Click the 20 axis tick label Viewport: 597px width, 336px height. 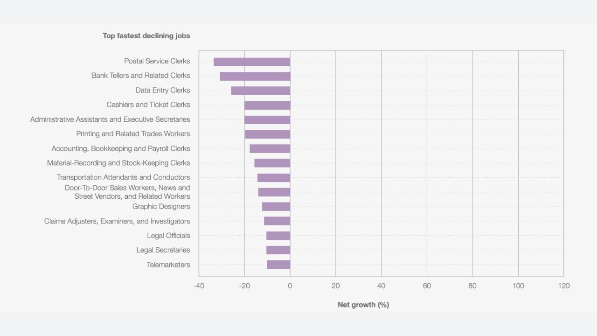point(336,286)
